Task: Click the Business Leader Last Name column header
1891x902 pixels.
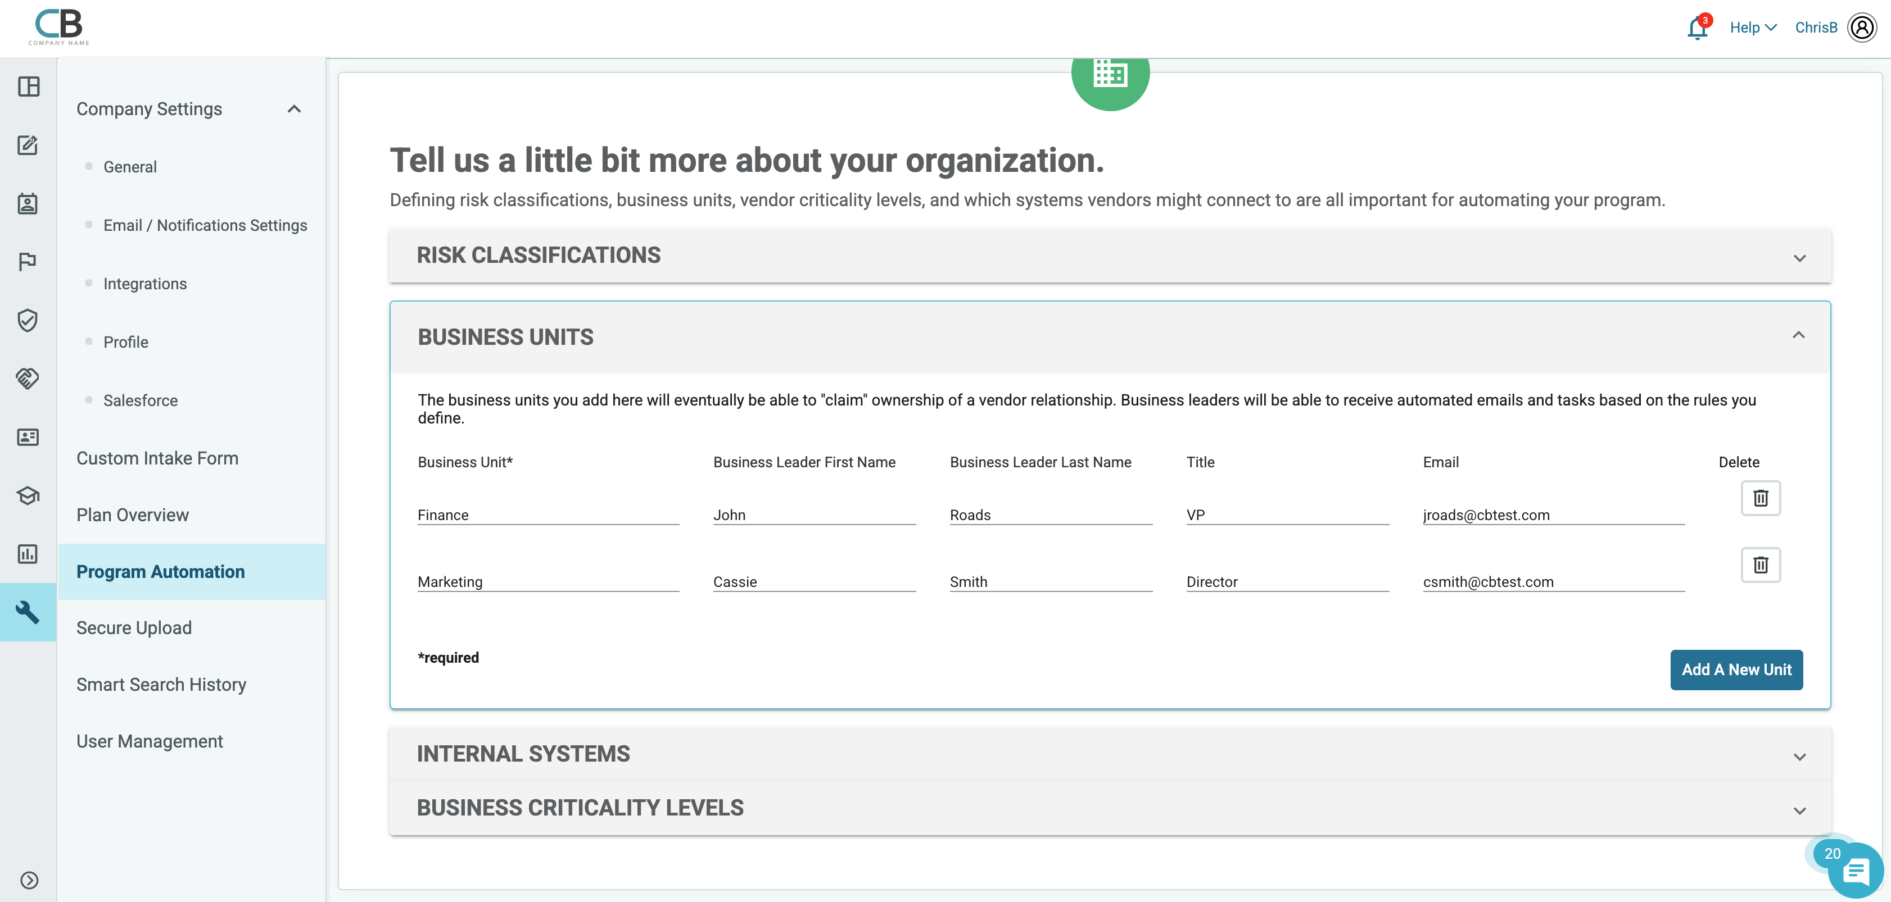Action: click(x=1041, y=462)
